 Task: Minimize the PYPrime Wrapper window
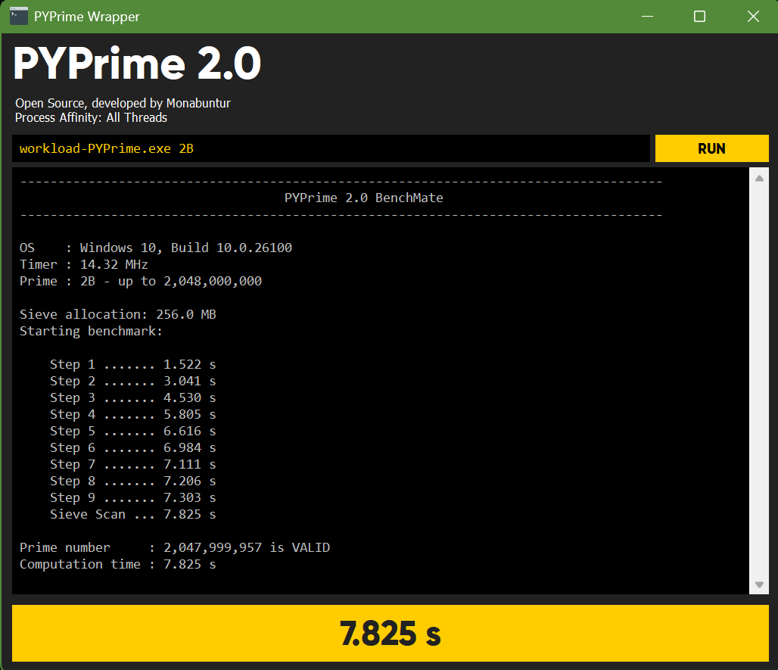tap(648, 17)
